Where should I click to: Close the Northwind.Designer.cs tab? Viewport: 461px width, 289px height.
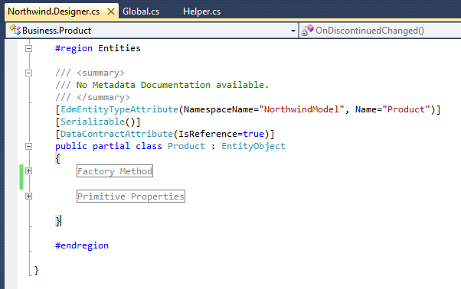pos(111,11)
